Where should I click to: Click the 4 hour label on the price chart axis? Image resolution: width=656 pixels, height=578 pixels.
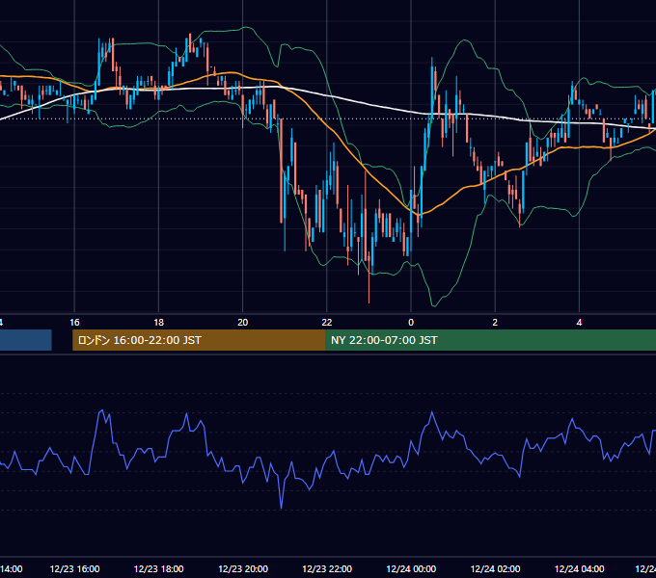tap(579, 323)
